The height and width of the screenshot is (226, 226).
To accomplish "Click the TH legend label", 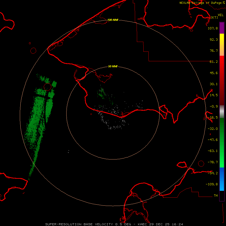I will click(x=216, y=196).
